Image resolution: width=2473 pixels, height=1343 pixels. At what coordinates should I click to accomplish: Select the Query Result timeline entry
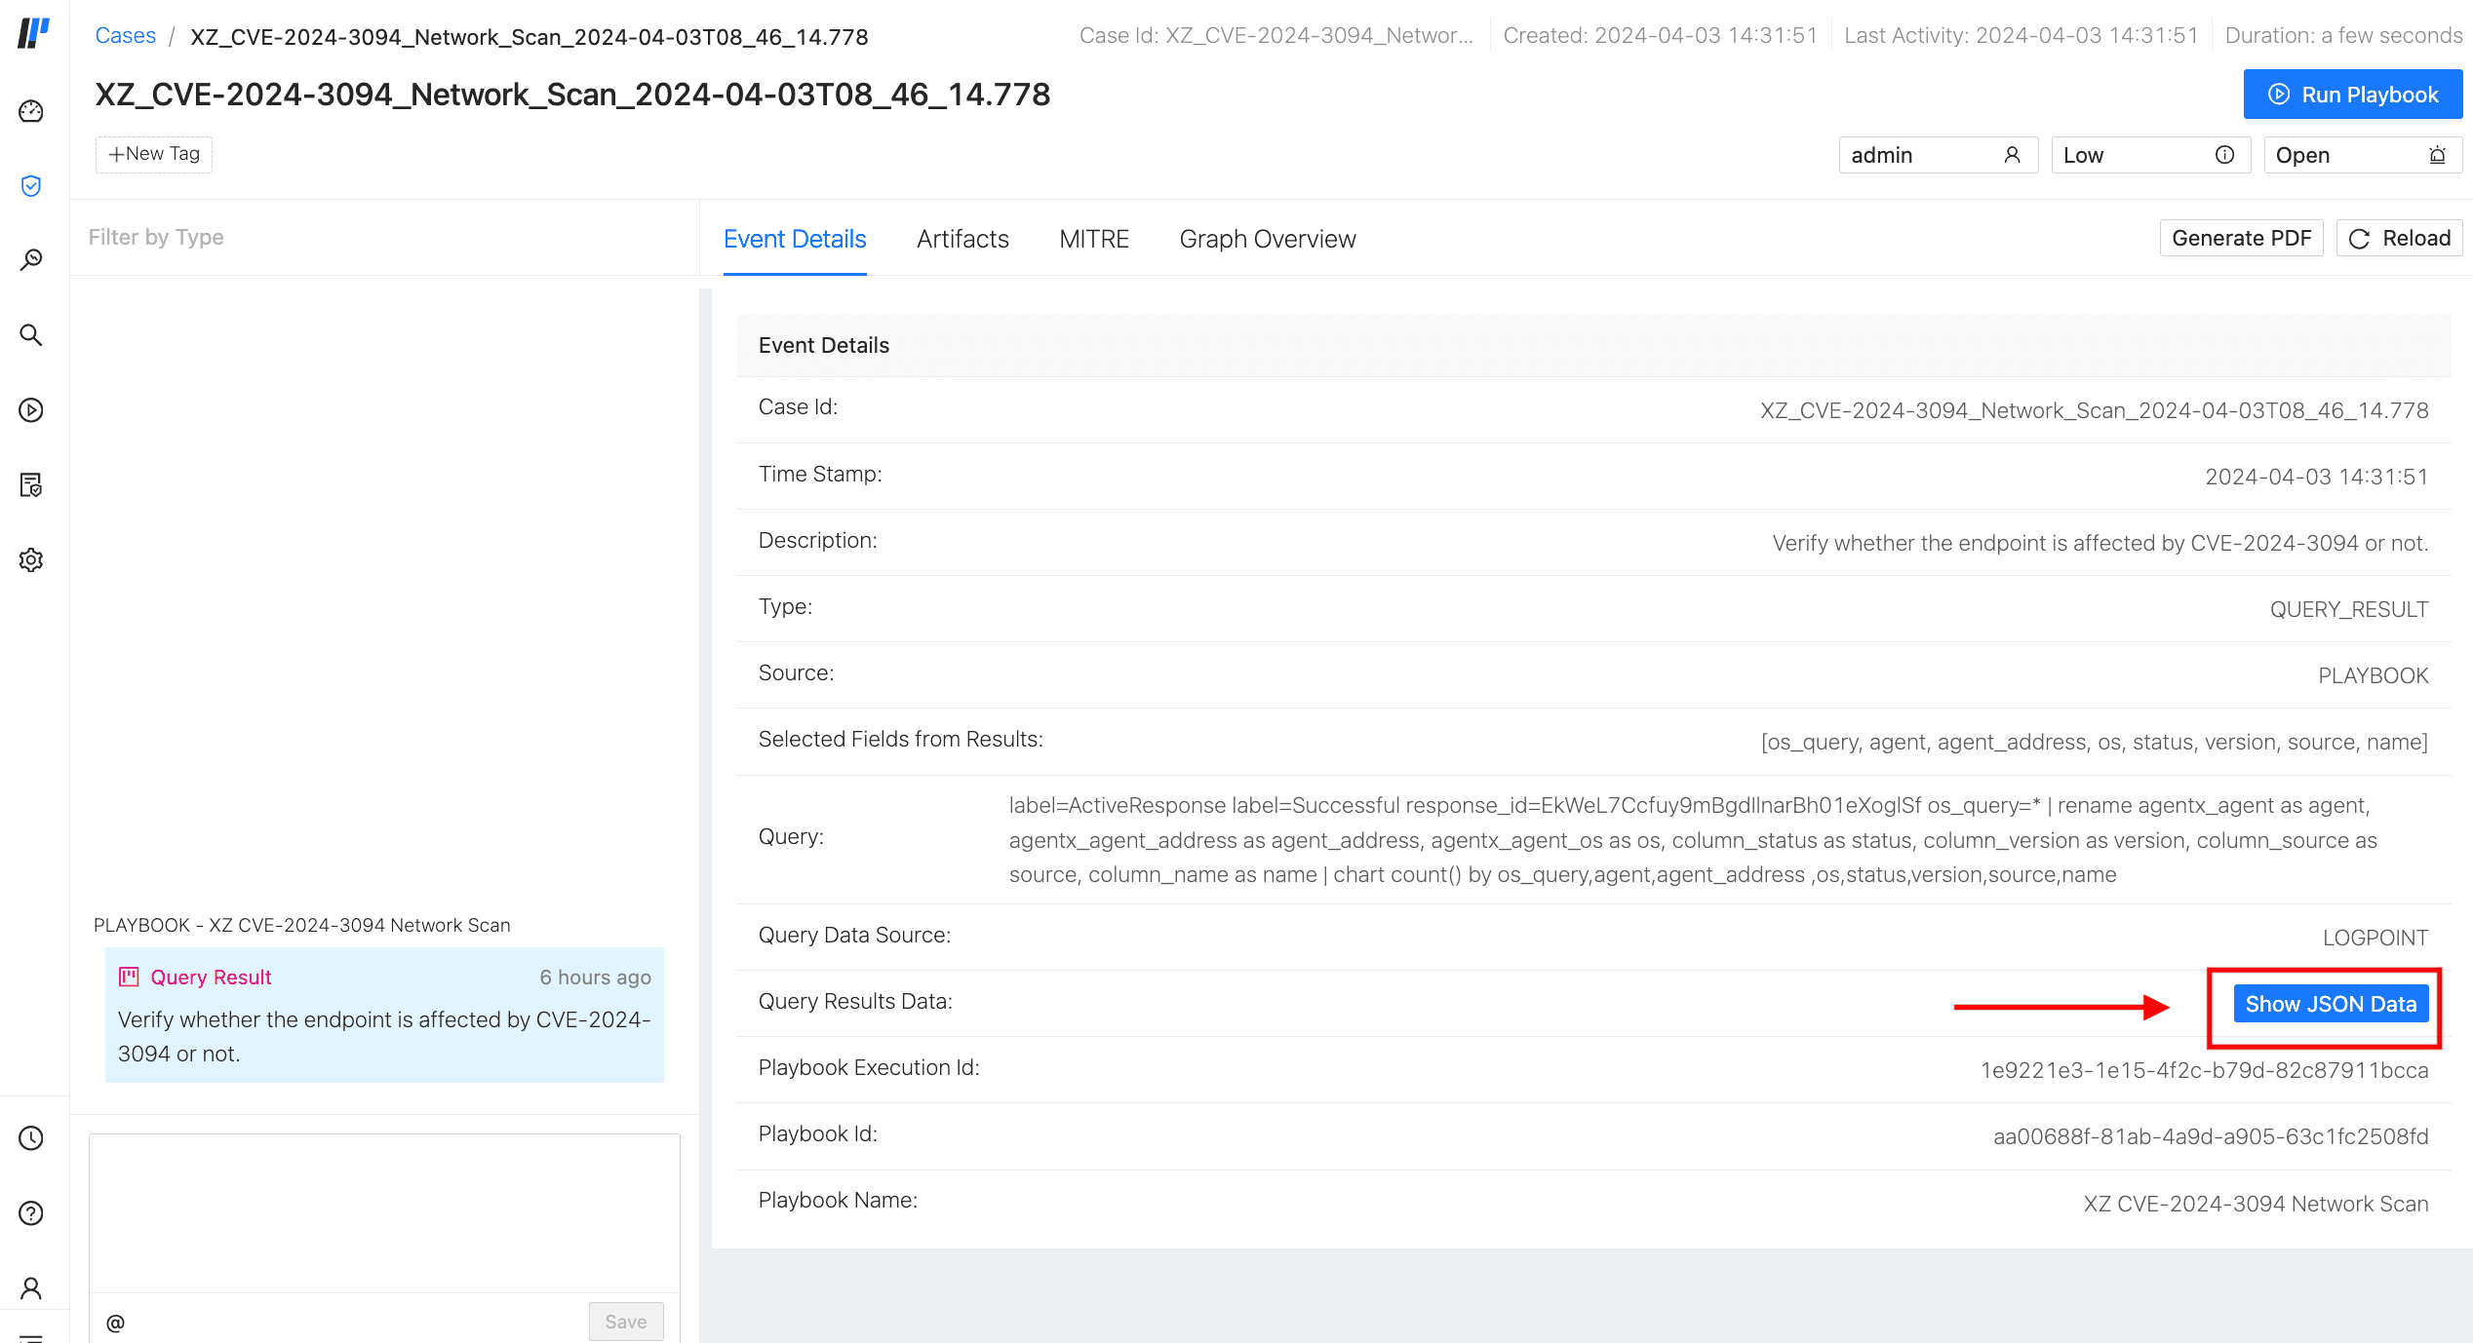point(384,1015)
